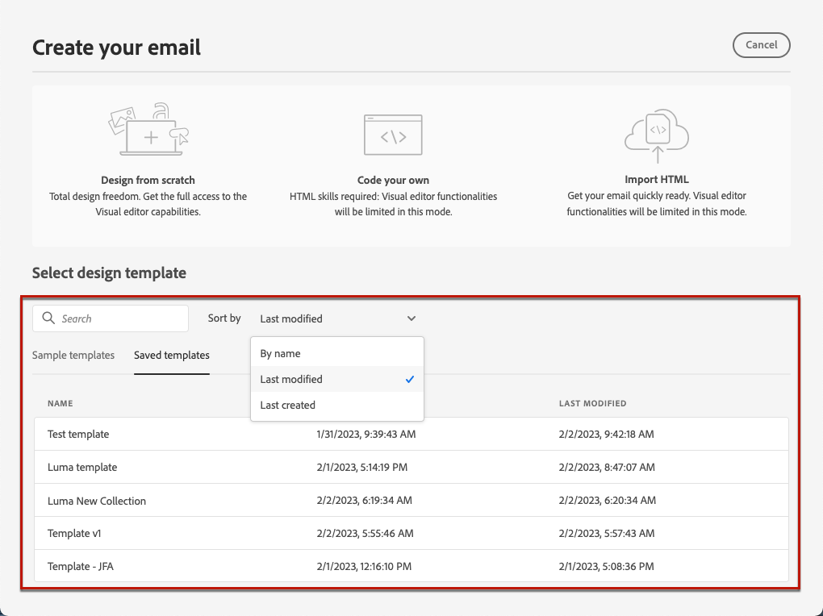Click the blue checkmark beside Last modified
Image resolution: width=823 pixels, height=616 pixels.
pos(410,379)
